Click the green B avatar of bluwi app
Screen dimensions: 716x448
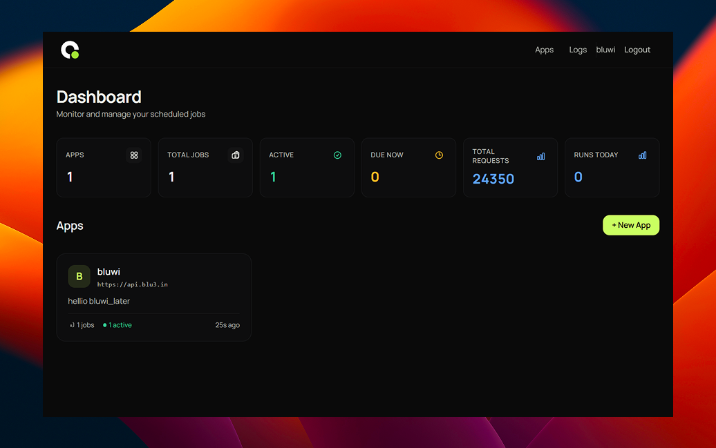(x=79, y=277)
